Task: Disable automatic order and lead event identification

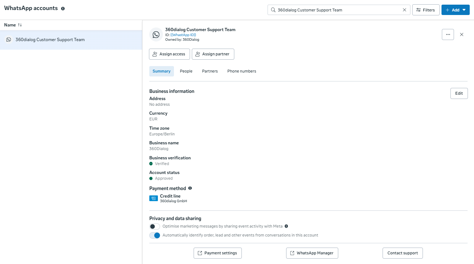Action: tap(155, 235)
